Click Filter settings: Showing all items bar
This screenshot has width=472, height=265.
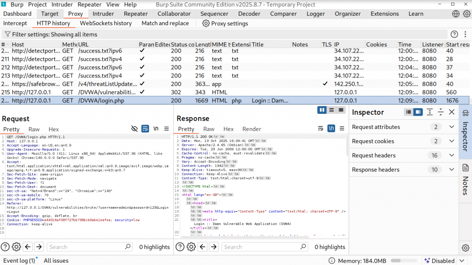pyautogui.click(x=225, y=34)
